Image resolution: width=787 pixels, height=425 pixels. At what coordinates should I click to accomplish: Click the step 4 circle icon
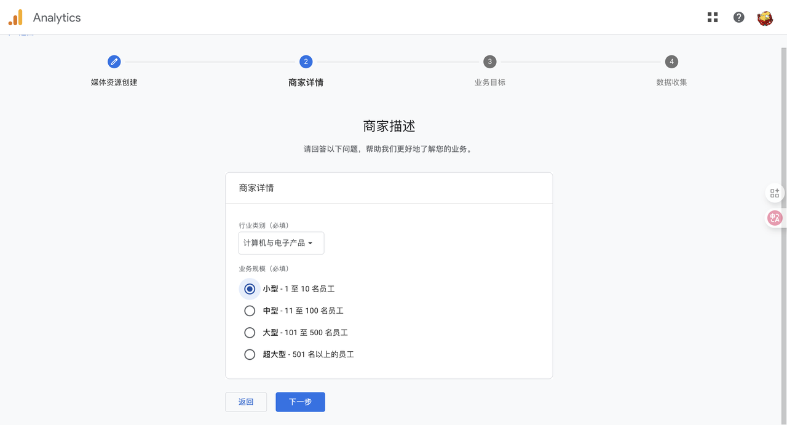[x=671, y=62]
